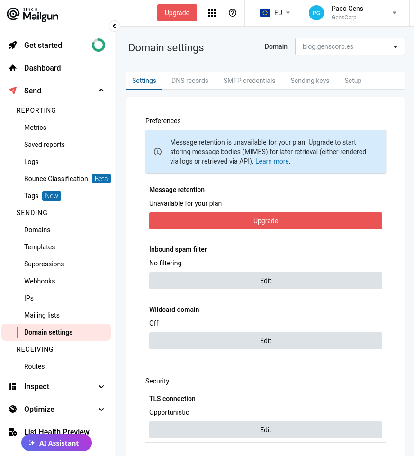
Task: Expand the Inspect section
Action: [101, 387]
